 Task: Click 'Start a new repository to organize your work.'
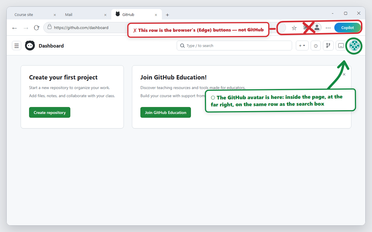tap(69, 88)
